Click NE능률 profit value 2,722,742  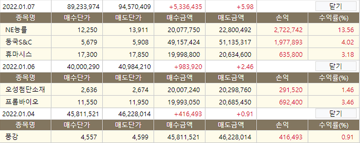point(288,30)
